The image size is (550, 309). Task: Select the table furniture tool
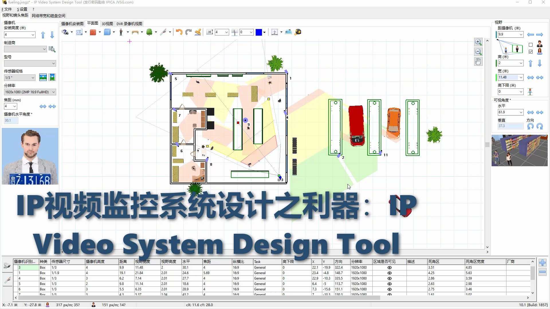coord(135,32)
